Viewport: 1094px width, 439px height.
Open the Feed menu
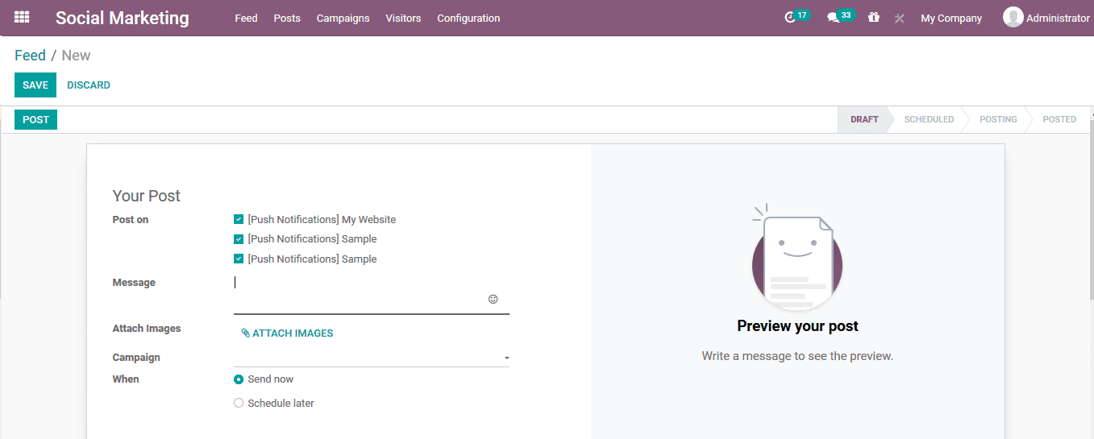(246, 18)
